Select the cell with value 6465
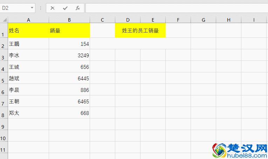The width and height of the screenshot is (268, 159). click(x=69, y=101)
